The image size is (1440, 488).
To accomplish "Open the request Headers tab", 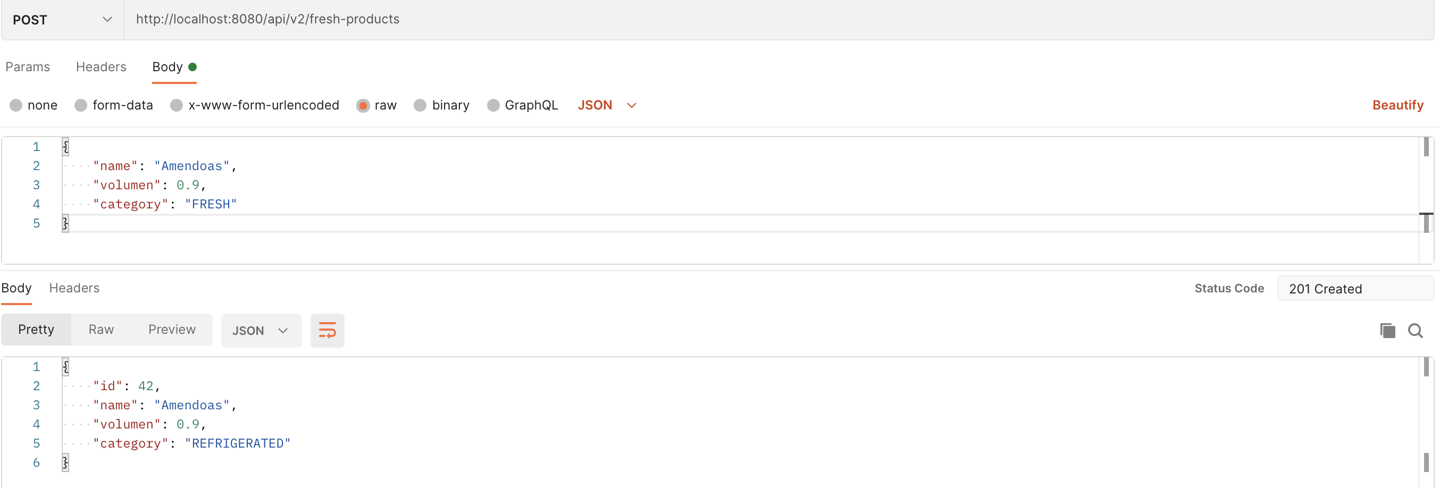I will 101,67.
